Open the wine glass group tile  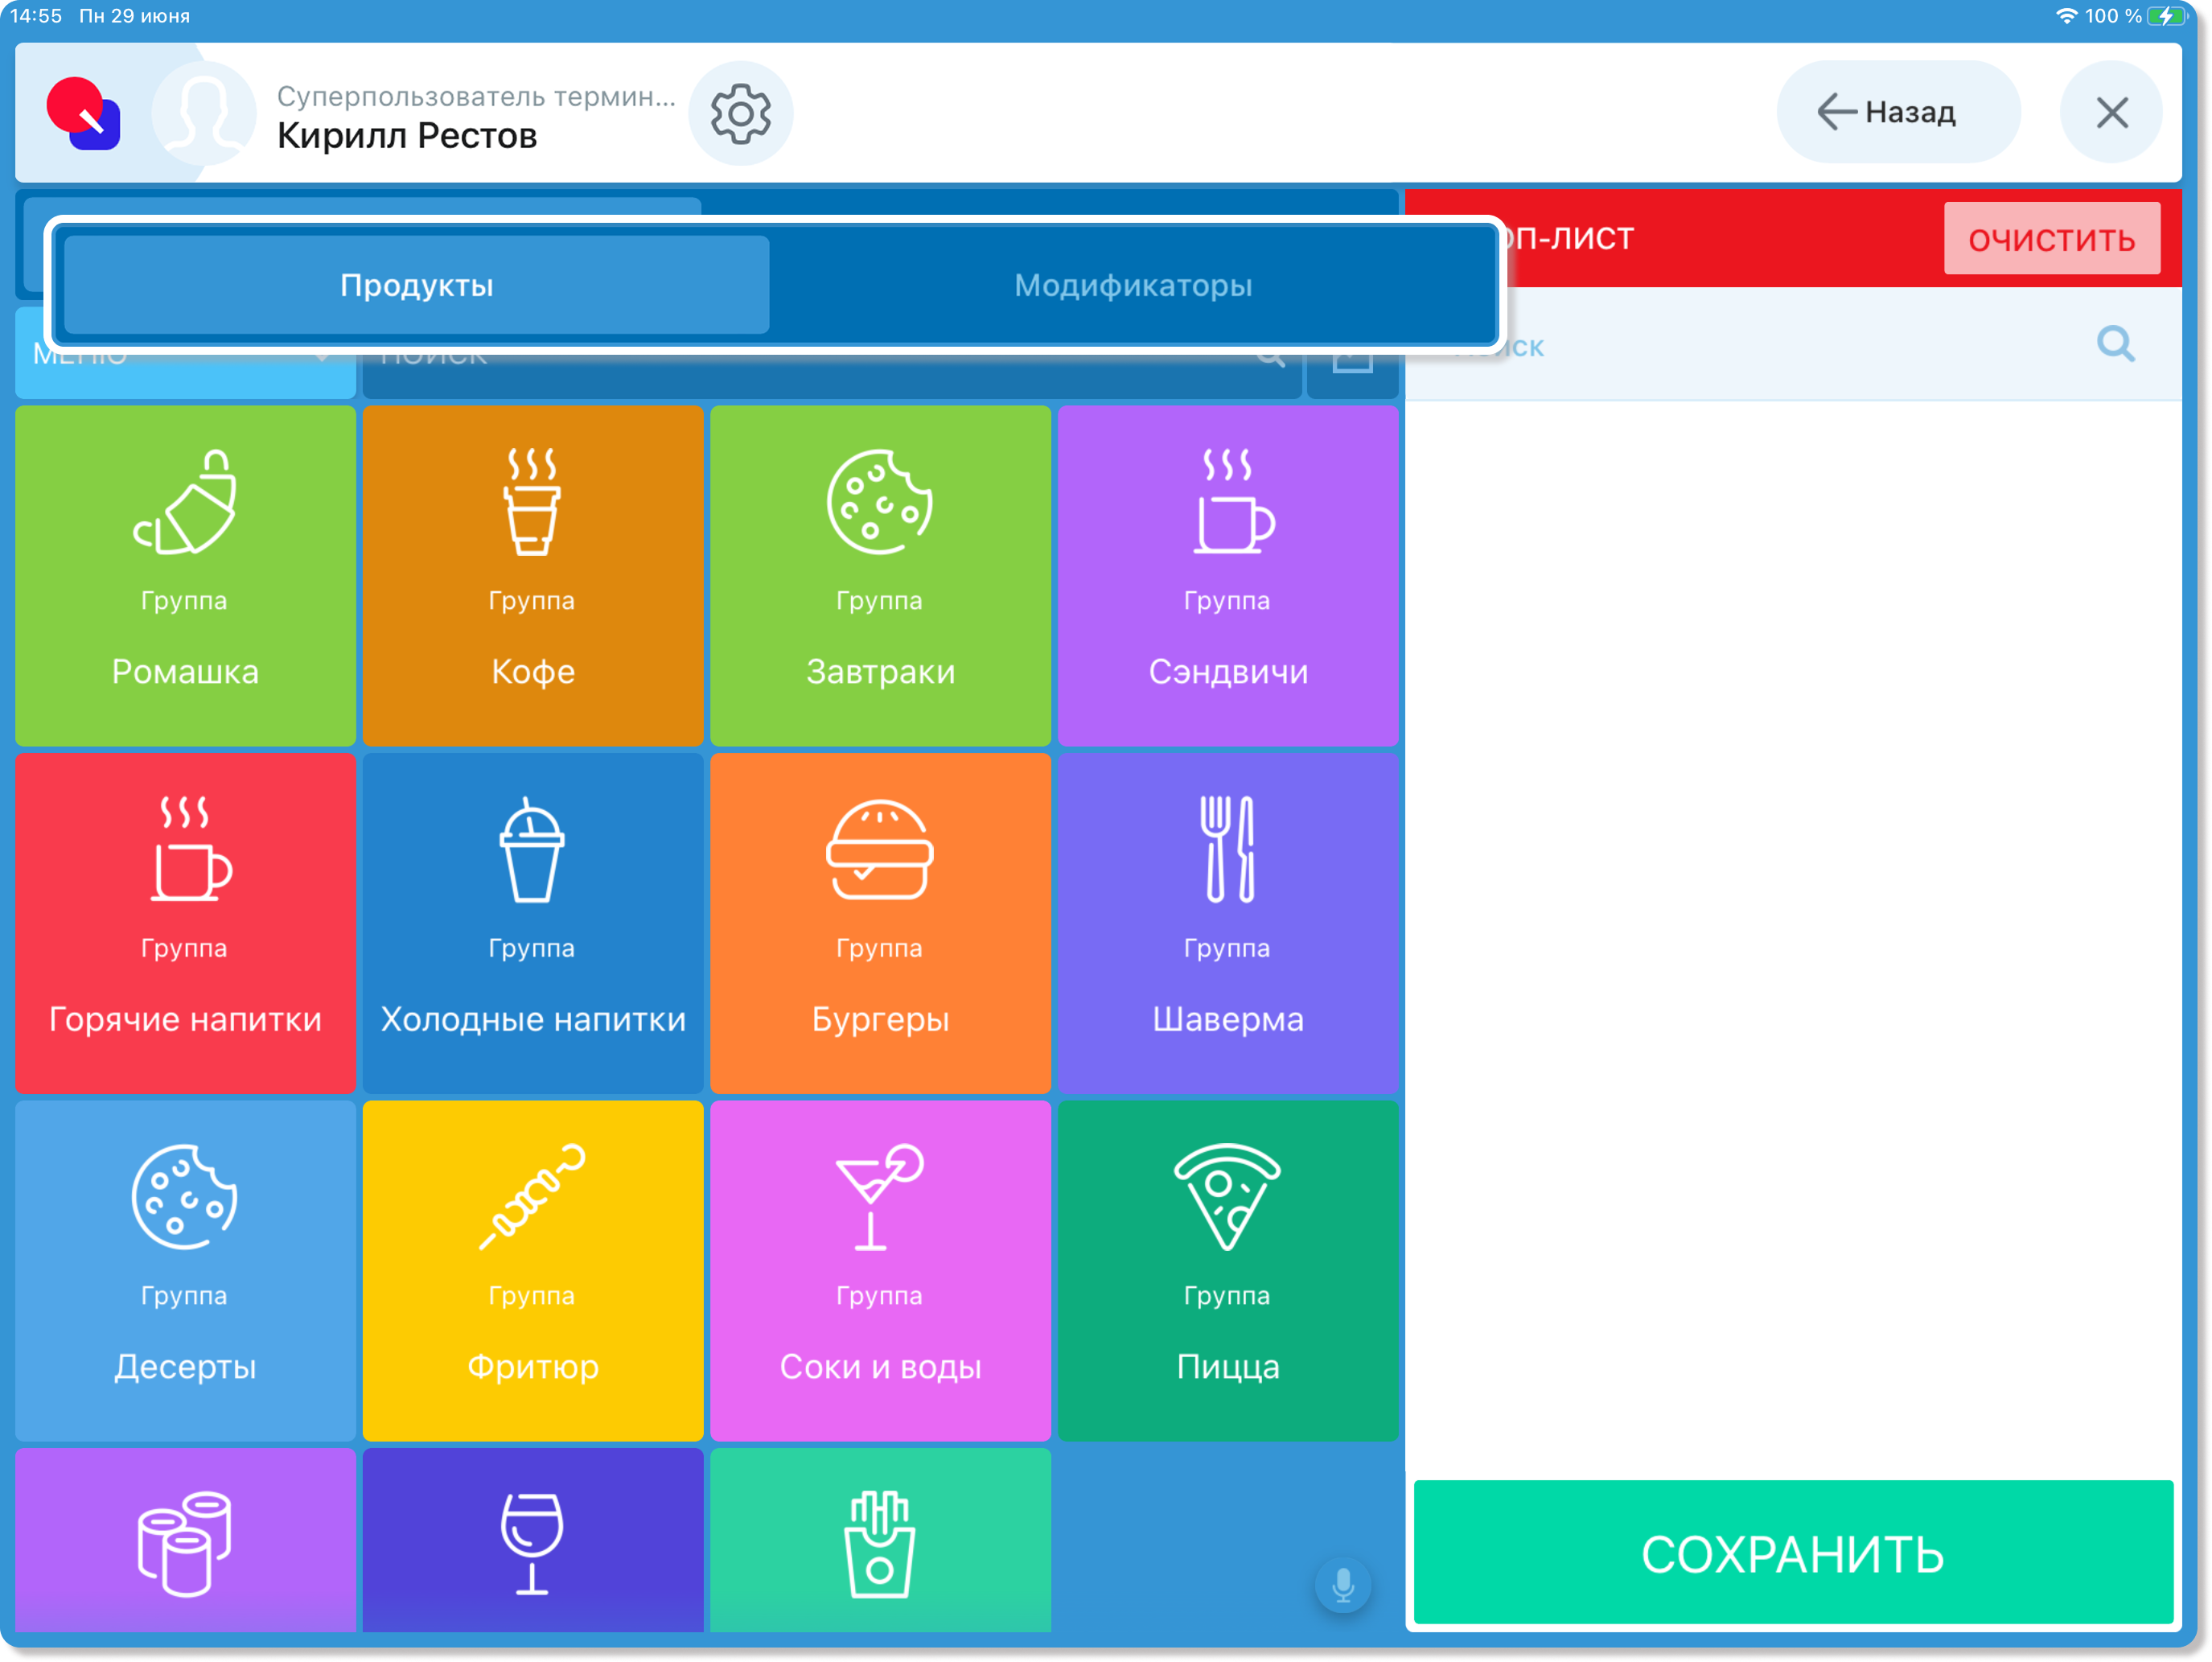pyautogui.click(x=533, y=1540)
